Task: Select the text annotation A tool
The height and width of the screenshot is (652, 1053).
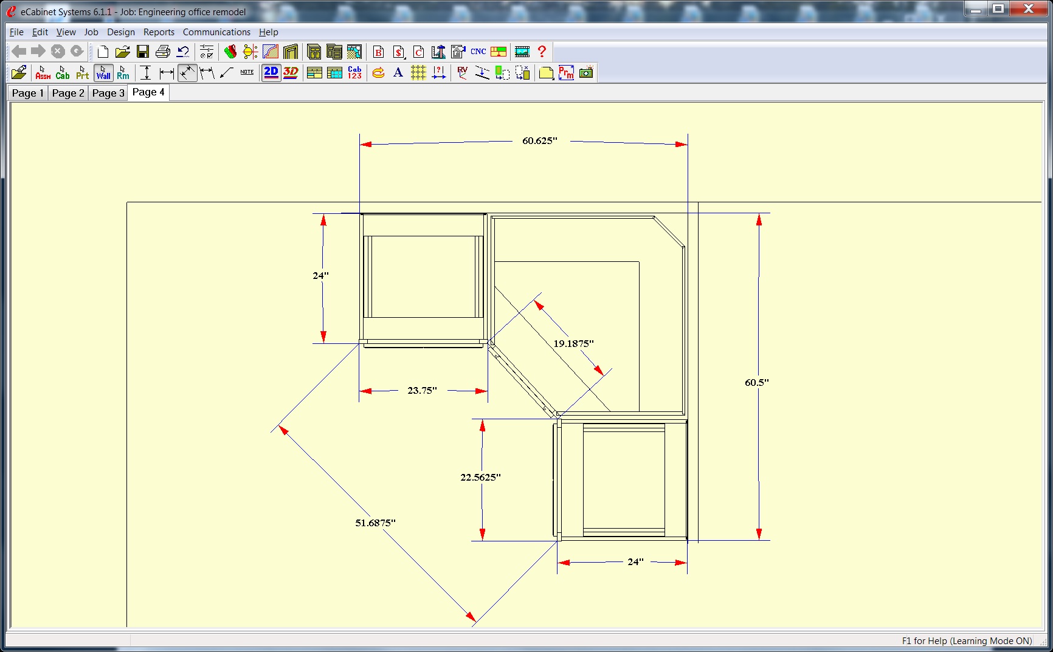Action: click(398, 73)
